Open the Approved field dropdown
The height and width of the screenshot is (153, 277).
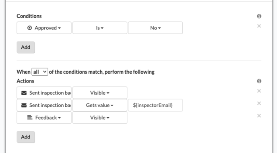(x=44, y=28)
